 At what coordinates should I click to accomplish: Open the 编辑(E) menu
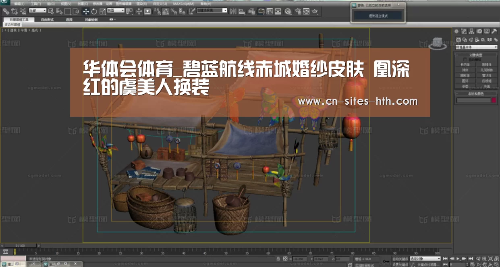point(20,4)
